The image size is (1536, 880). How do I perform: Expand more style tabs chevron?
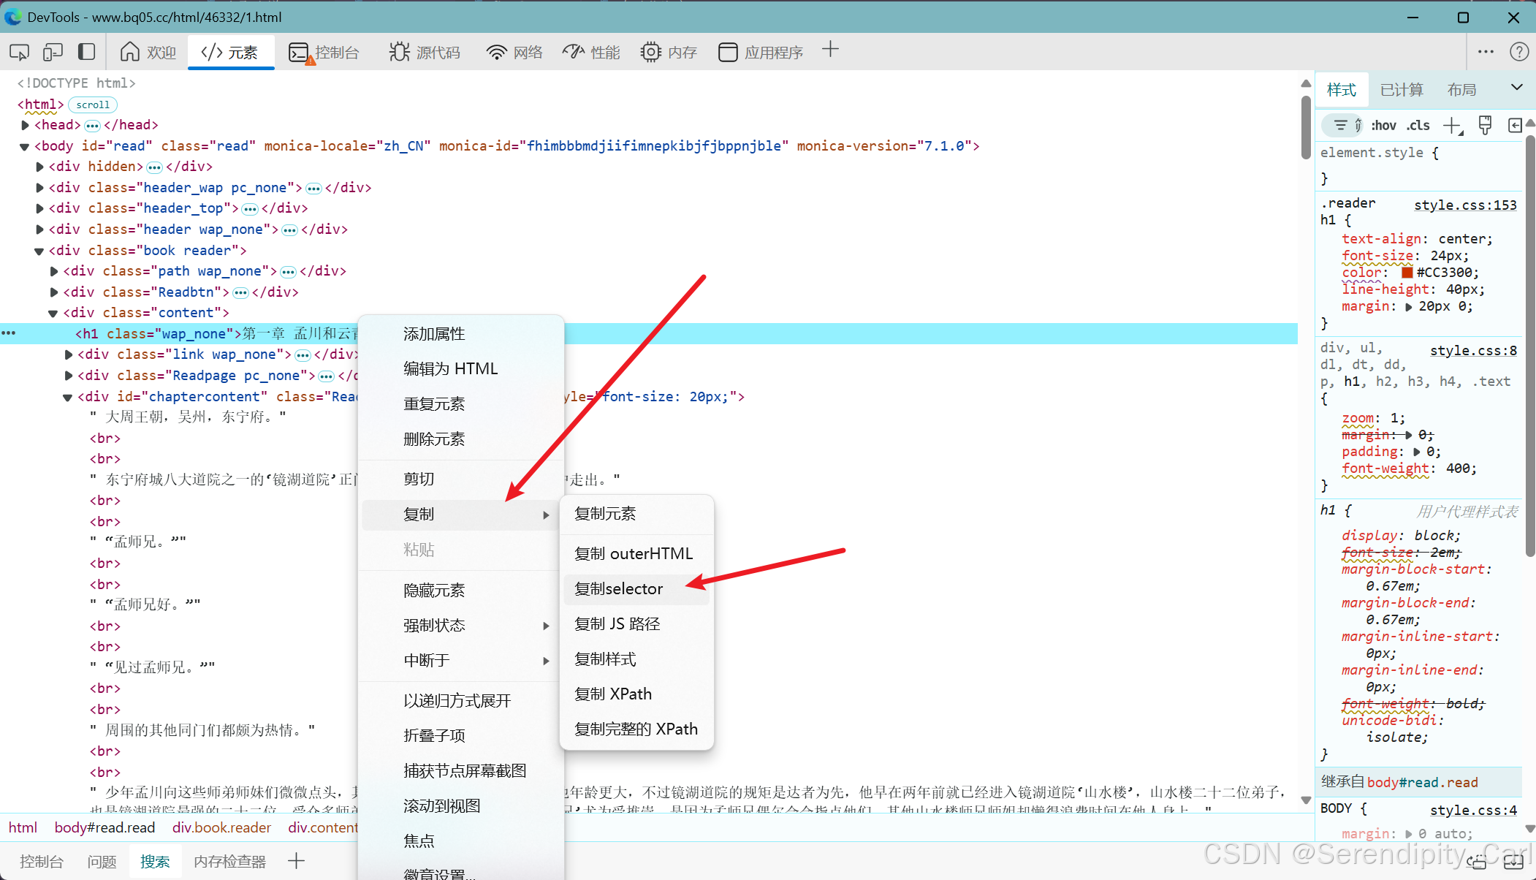coord(1517,88)
